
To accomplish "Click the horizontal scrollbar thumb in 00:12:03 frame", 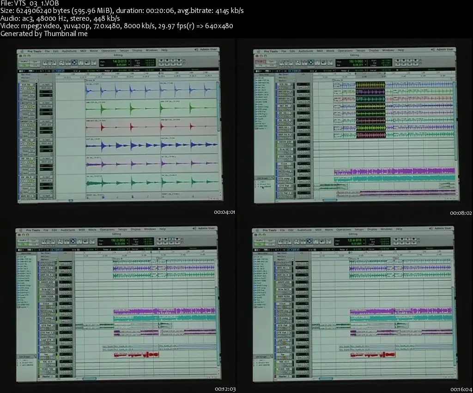I will 89,378.
